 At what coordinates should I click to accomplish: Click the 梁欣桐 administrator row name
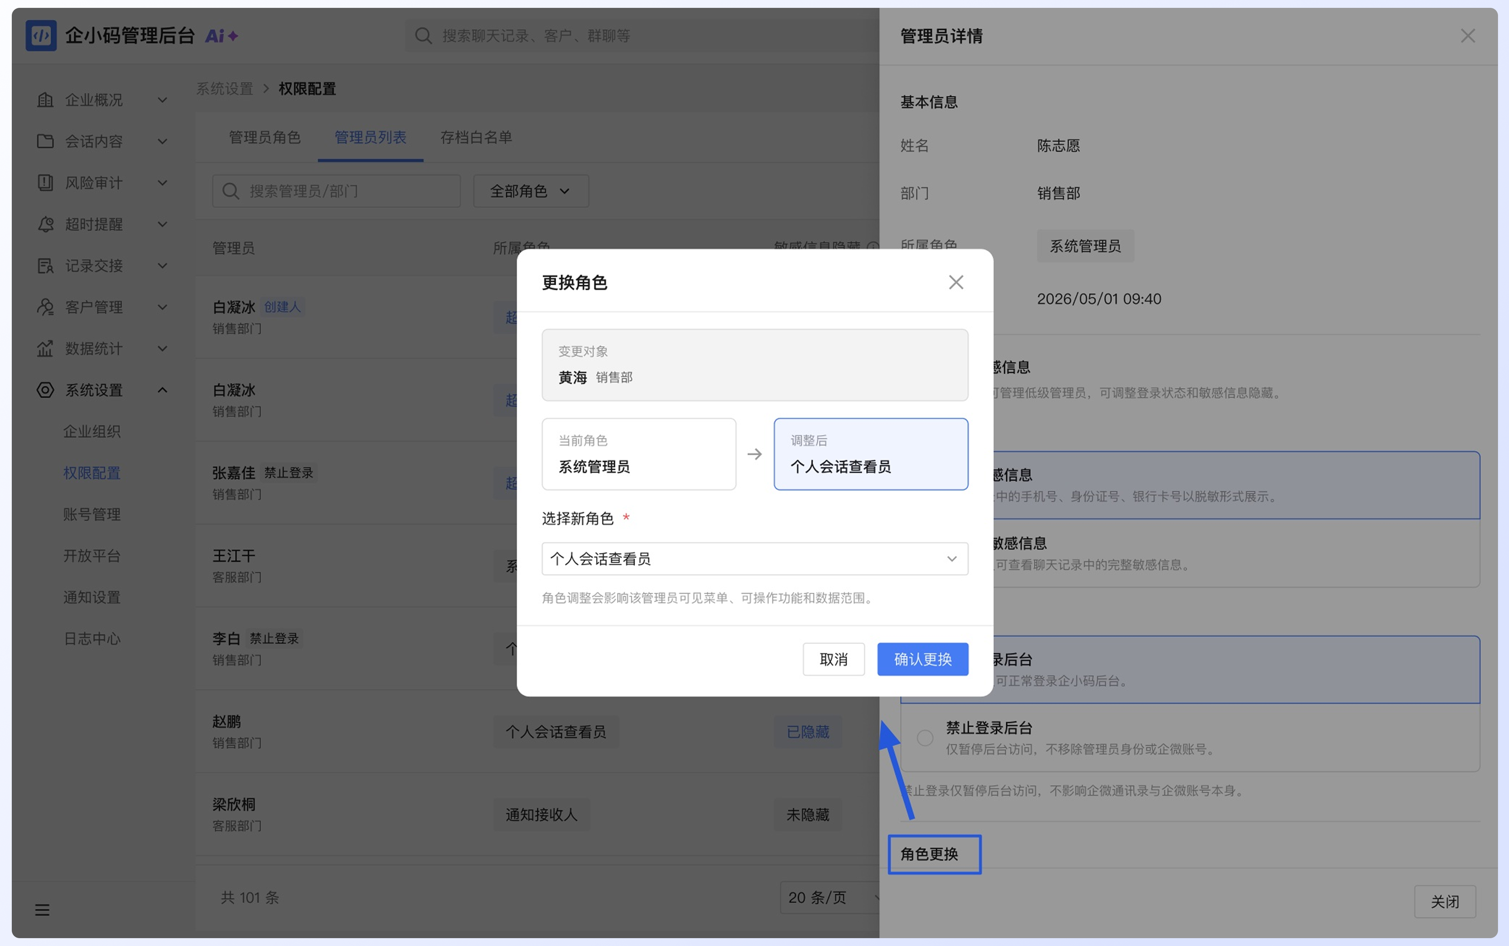point(234,805)
